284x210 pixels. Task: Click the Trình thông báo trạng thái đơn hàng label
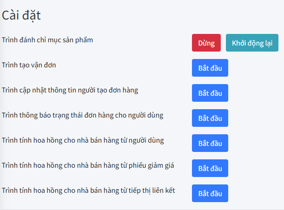pyautogui.click(x=82, y=115)
